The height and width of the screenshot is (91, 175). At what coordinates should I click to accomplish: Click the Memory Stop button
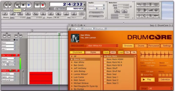click(x=28, y=17)
